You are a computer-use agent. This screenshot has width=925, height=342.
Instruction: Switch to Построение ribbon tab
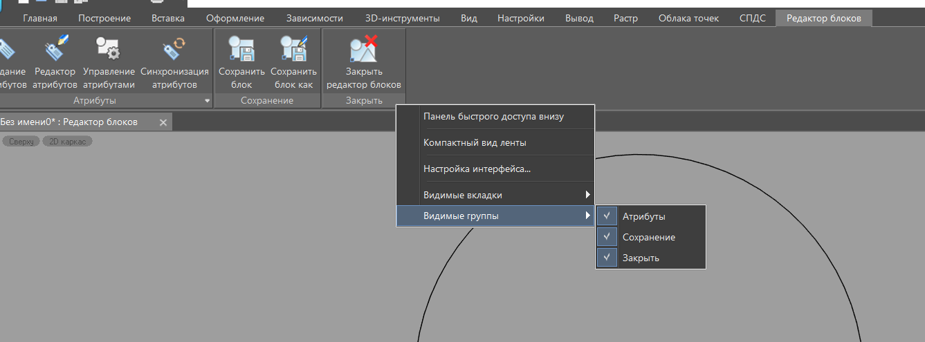104,18
